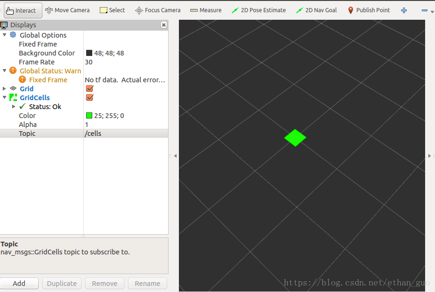This screenshot has width=435, height=292.
Task: Click the Rename button
Action: pyautogui.click(x=147, y=284)
